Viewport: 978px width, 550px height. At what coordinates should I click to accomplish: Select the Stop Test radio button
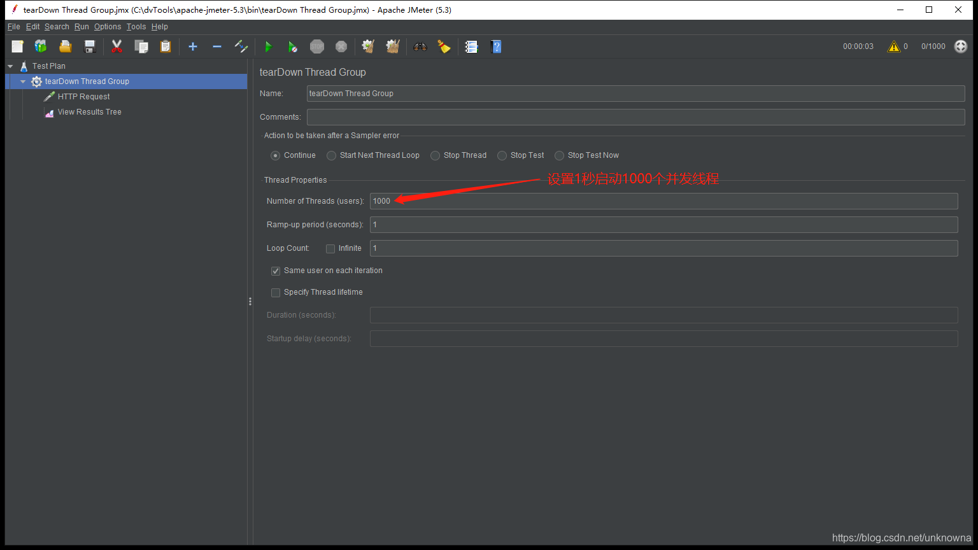pos(502,155)
